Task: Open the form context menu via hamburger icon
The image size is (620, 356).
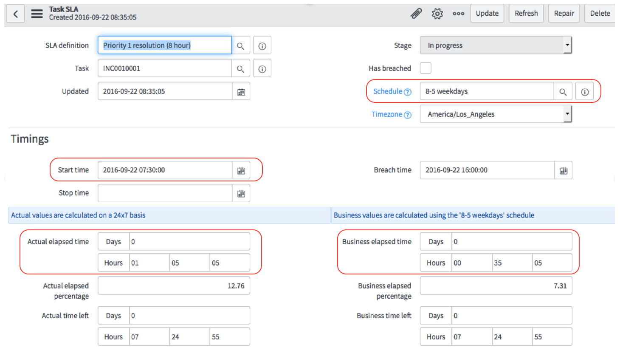Action: pyautogui.click(x=37, y=13)
